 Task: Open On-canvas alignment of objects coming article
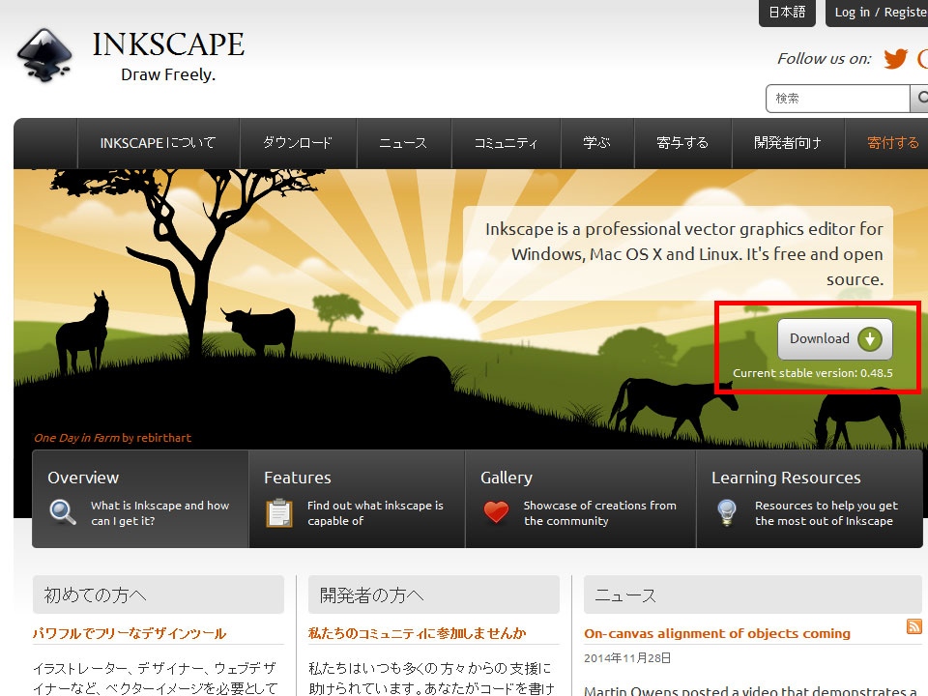coord(716,634)
